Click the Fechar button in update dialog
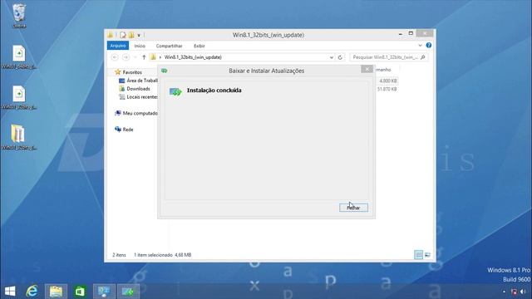Image resolution: width=532 pixels, height=299 pixels. click(353, 208)
